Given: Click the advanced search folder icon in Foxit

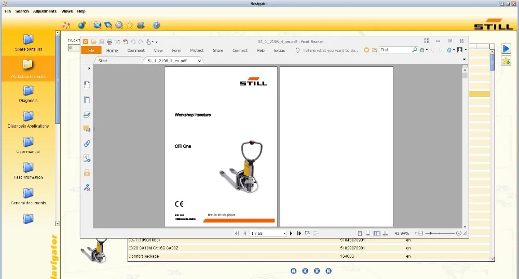Looking at the screenshot, I should pos(374,50).
